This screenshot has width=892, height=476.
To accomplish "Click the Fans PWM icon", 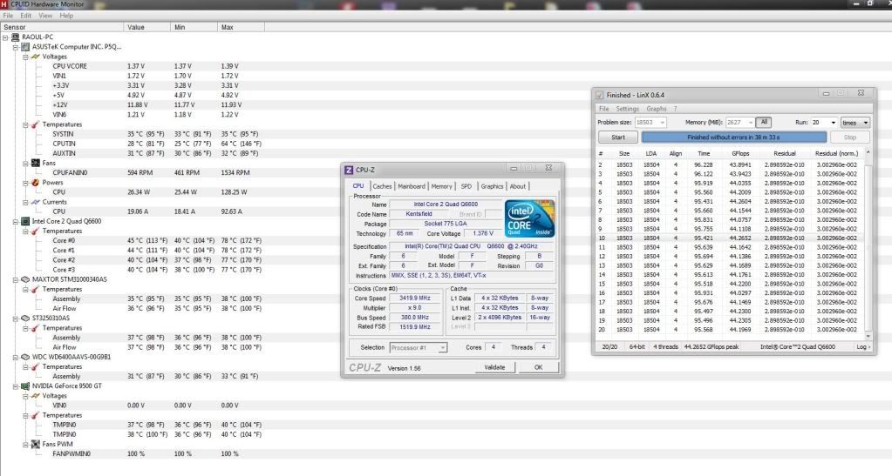I will tap(35, 444).
